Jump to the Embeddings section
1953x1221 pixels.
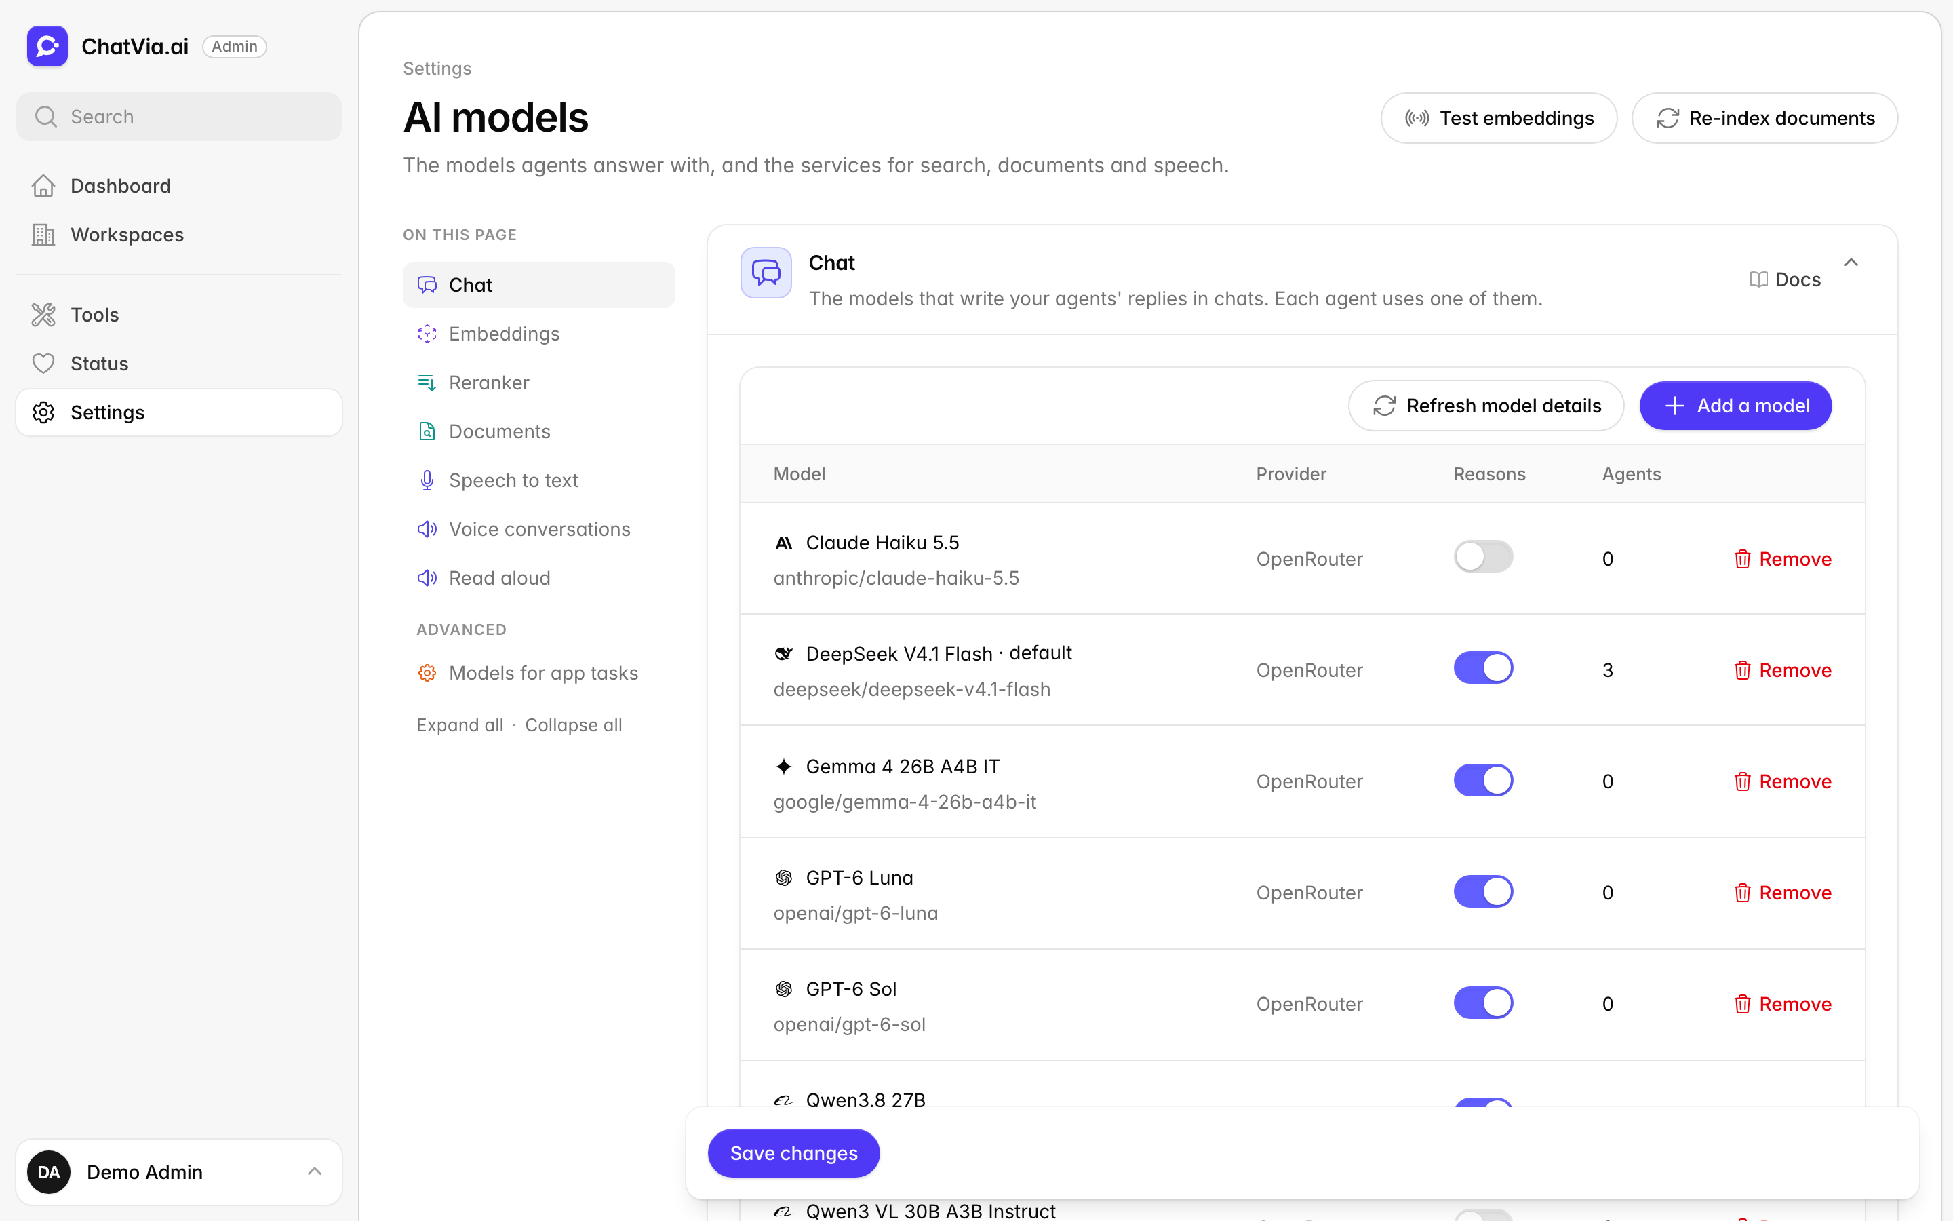(x=539, y=334)
